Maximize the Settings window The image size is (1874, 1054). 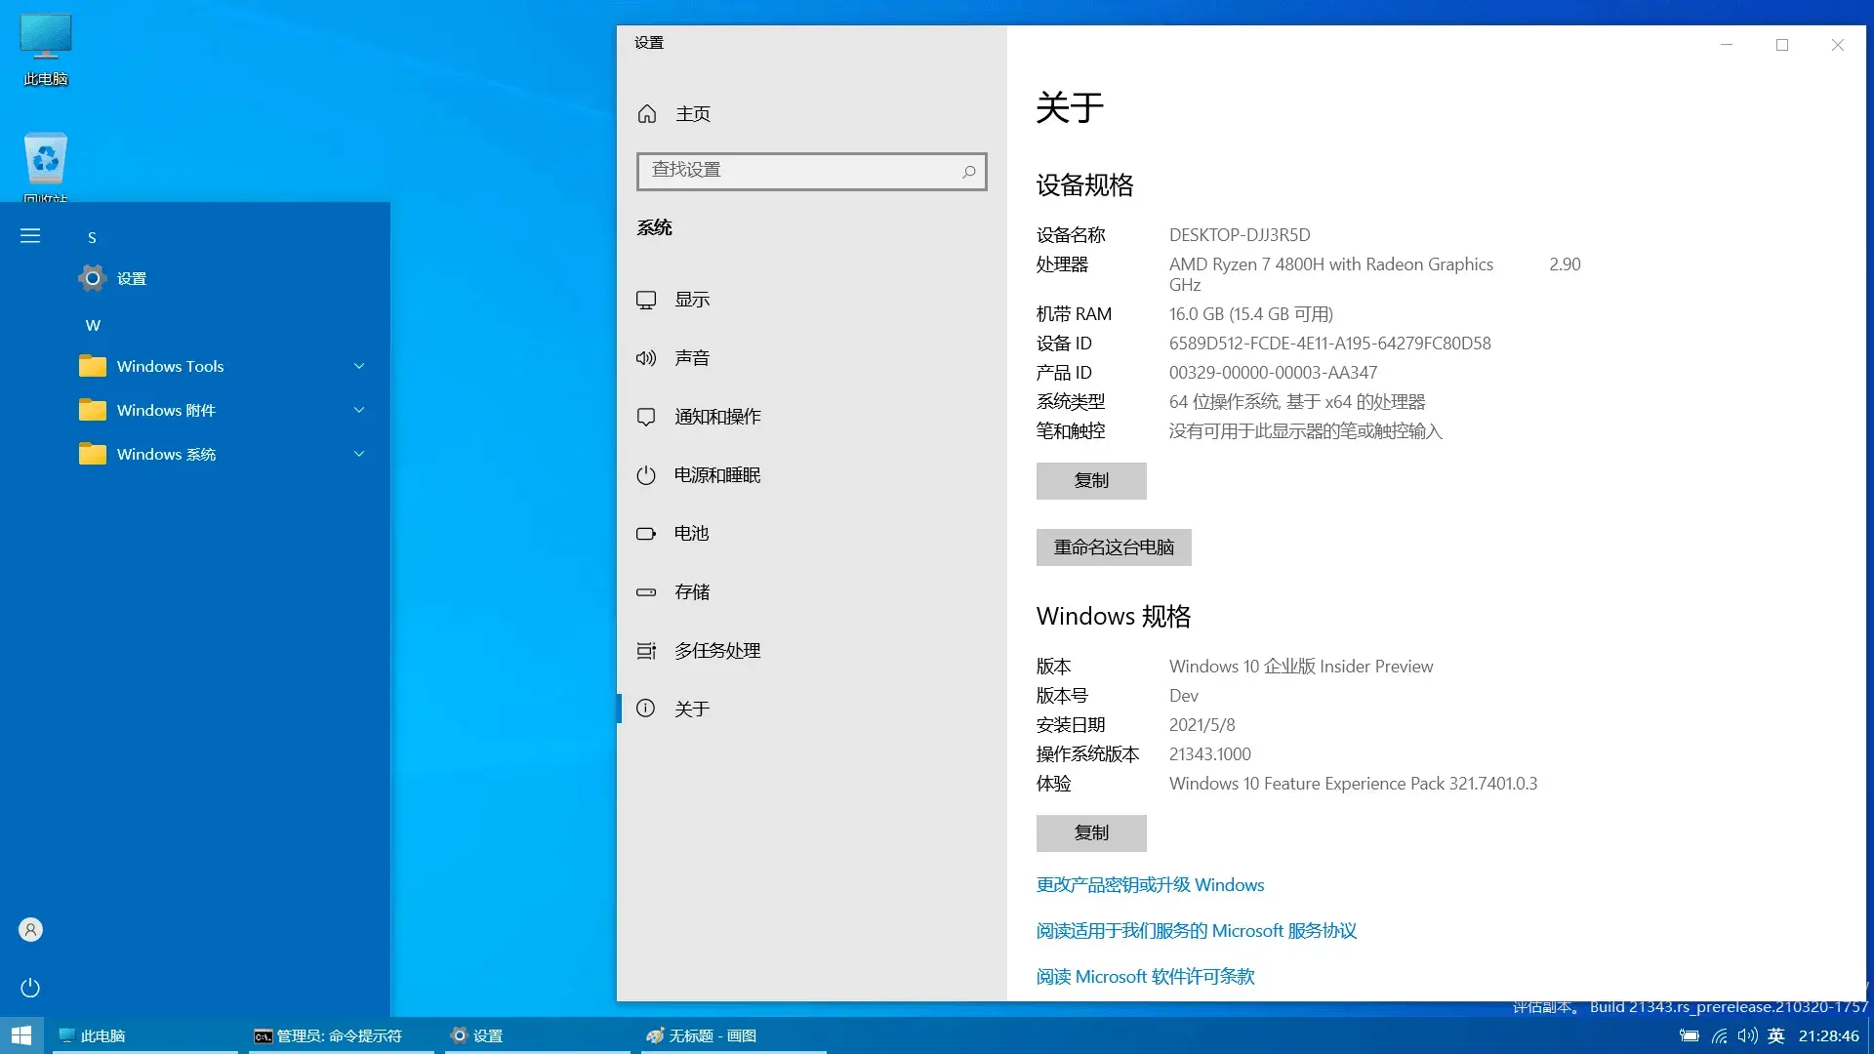pyautogui.click(x=1782, y=45)
